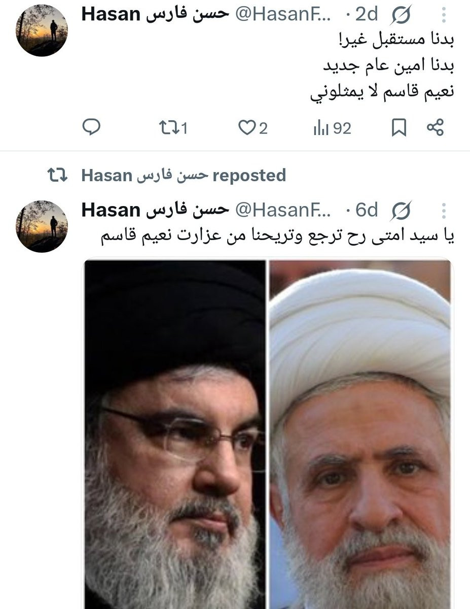Open more options menu on first tweet
Image resolution: width=470 pixels, height=609 pixels.
[444, 15]
